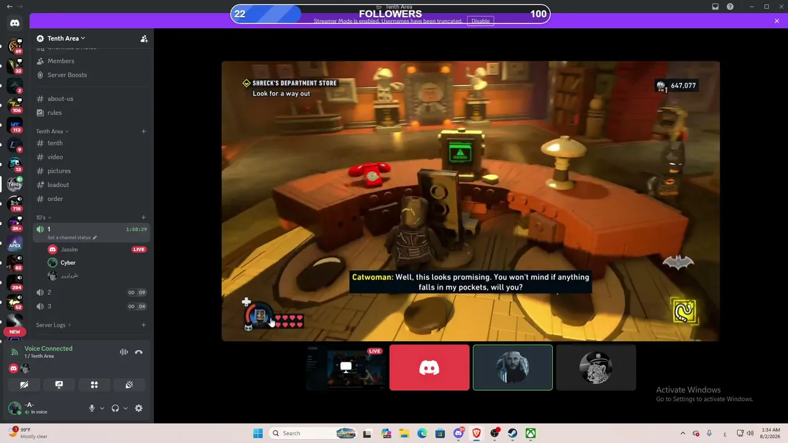
Task: Open the noise suppression waveform icon
Action: 124,352
